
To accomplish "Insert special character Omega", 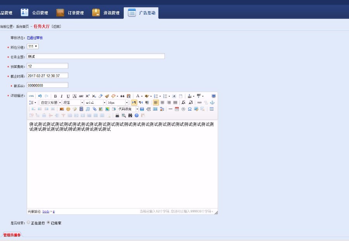I will pyautogui.click(x=190, y=109).
